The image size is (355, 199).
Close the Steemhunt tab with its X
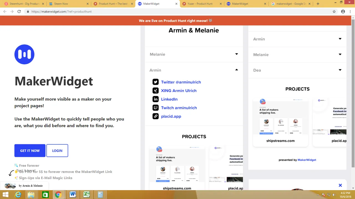click(43, 4)
